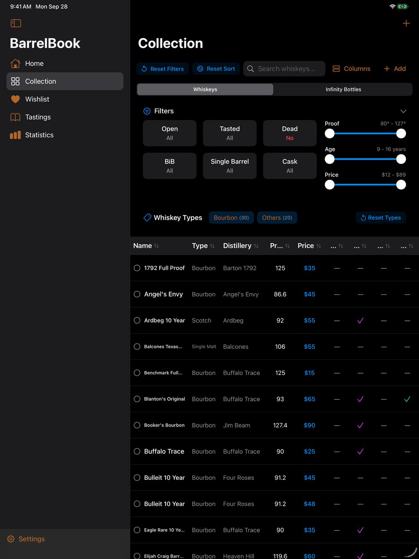Screen dimensions: 419x559
Task: Click the $48 price cell
Action: [x=310, y=504]
